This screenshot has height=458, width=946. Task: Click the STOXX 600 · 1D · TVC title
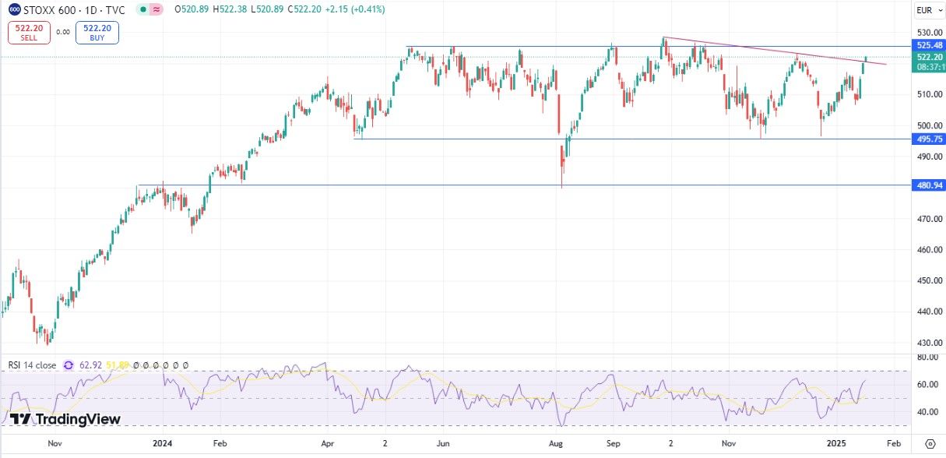tap(75, 9)
